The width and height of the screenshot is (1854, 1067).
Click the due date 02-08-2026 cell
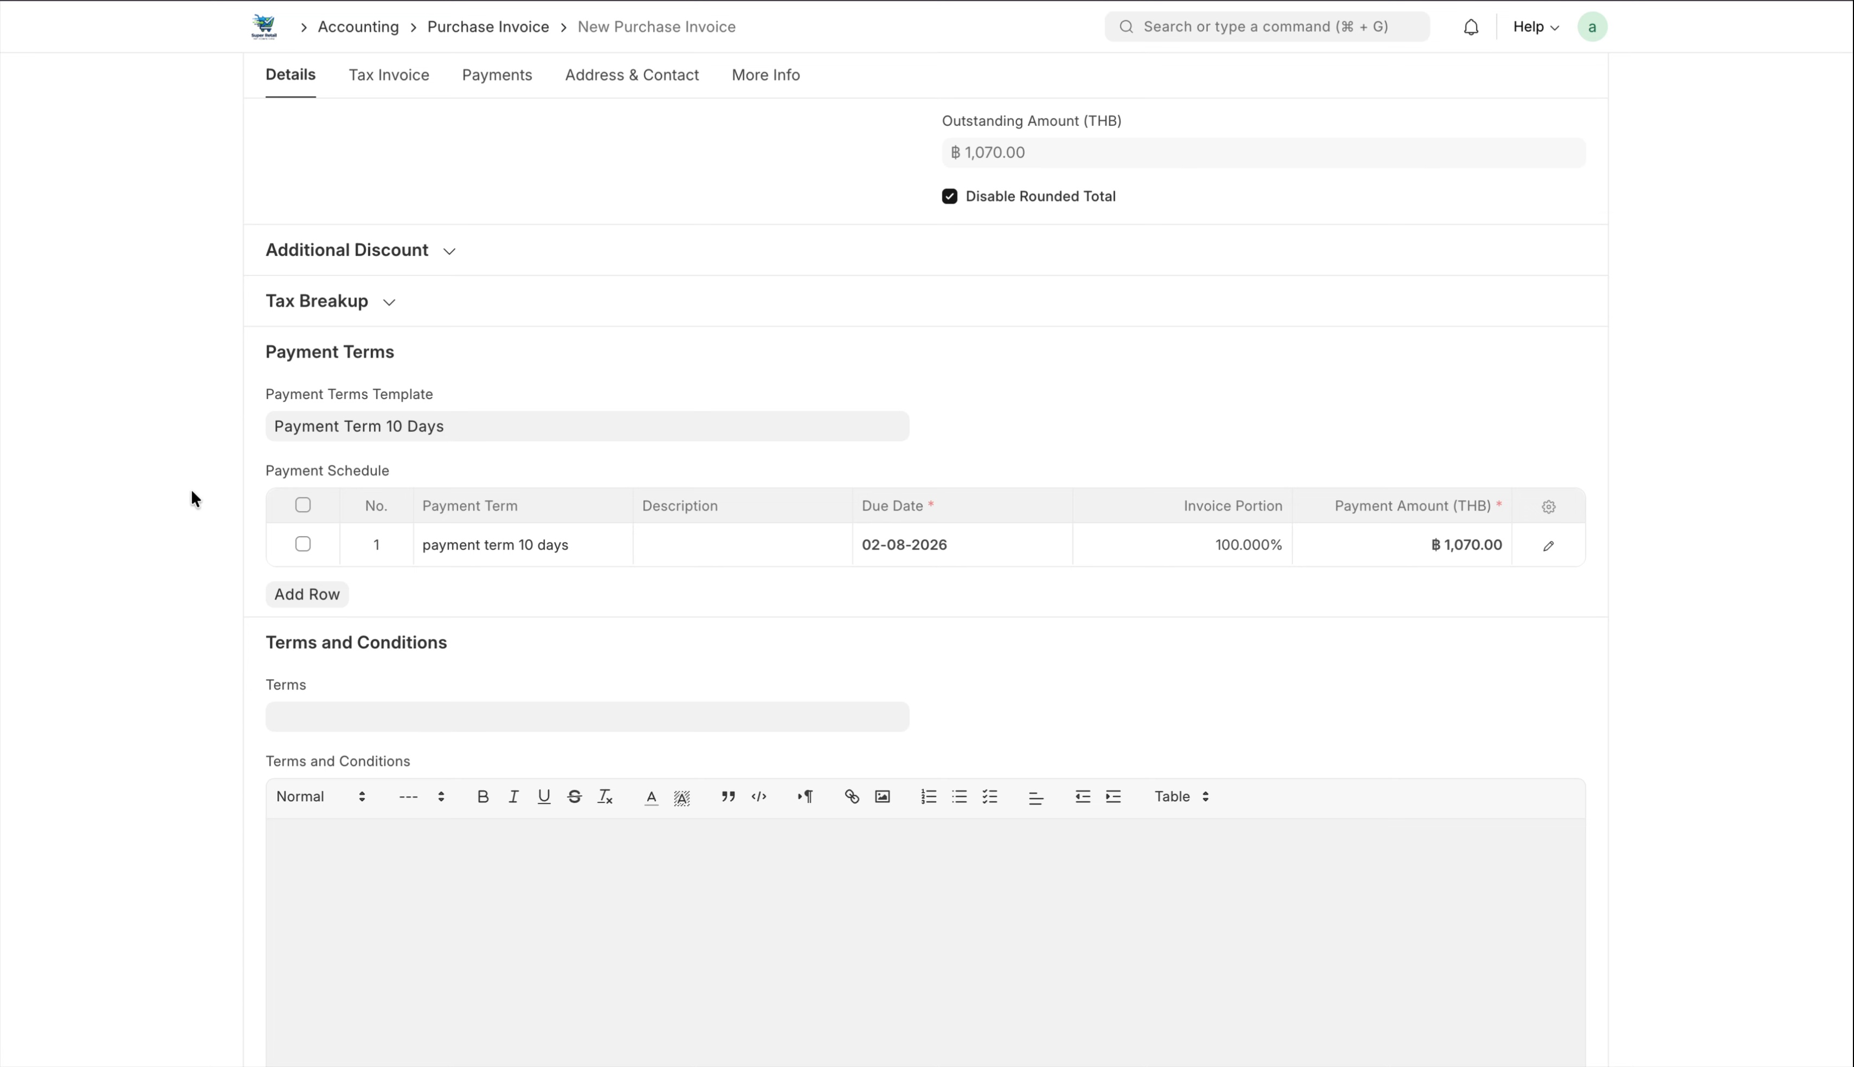[962, 544]
